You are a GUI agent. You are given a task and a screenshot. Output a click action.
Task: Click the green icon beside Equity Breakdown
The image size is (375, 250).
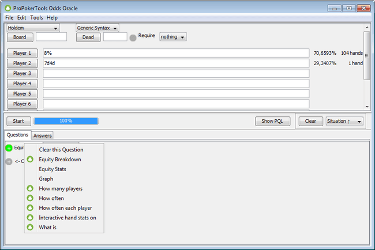30,159
